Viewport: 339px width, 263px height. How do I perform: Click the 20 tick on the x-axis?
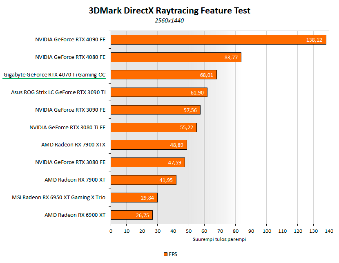coord(142,231)
